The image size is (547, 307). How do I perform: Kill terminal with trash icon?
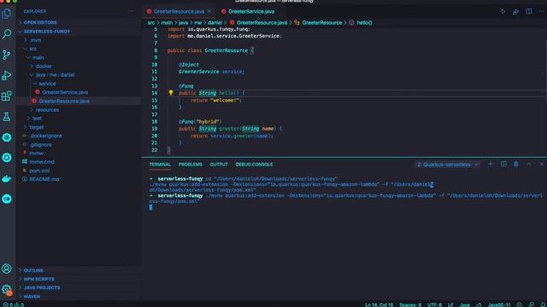click(516, 164)
